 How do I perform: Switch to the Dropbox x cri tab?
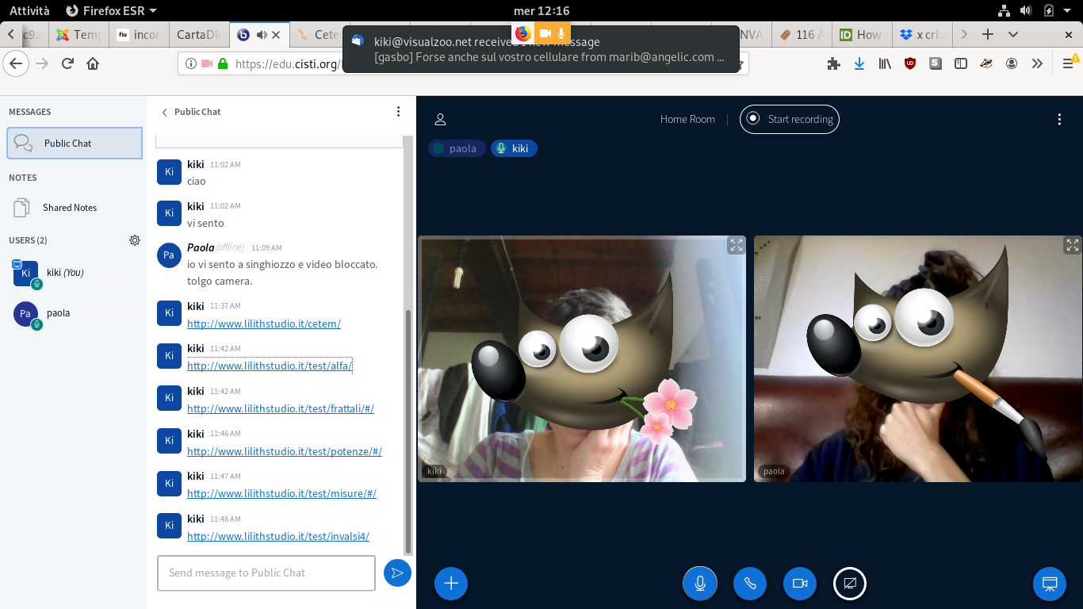[x=923, y=35]
